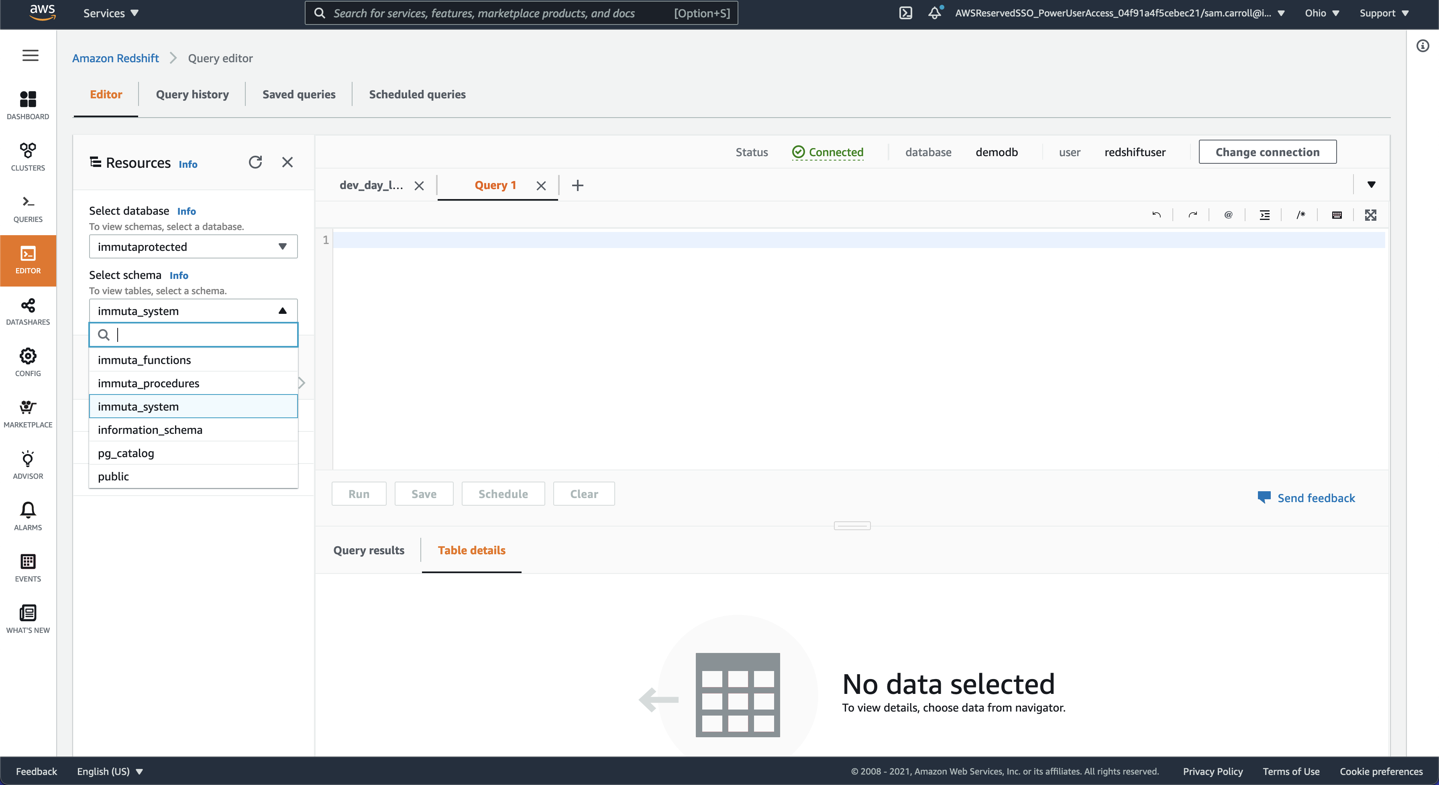Click the AWS logo

coord(43,12)
